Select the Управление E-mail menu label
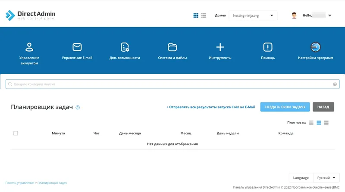The width and height of the screenshot is (345, 192). tap(77, 58)
